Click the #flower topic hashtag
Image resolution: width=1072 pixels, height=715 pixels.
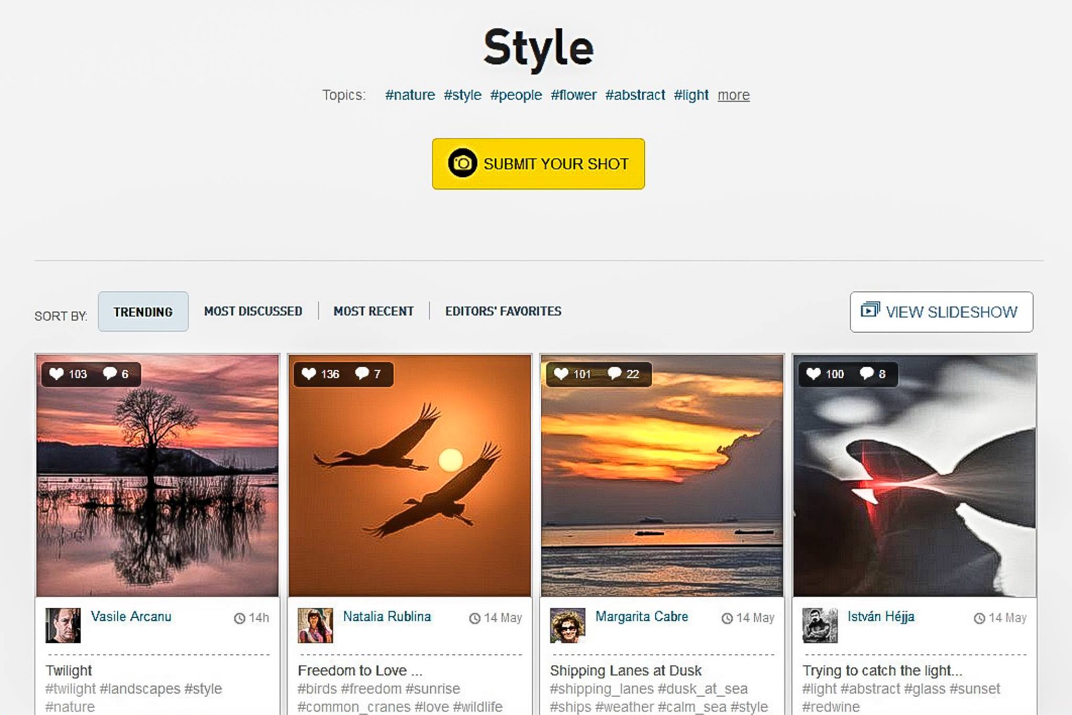[x=573, y=95]
